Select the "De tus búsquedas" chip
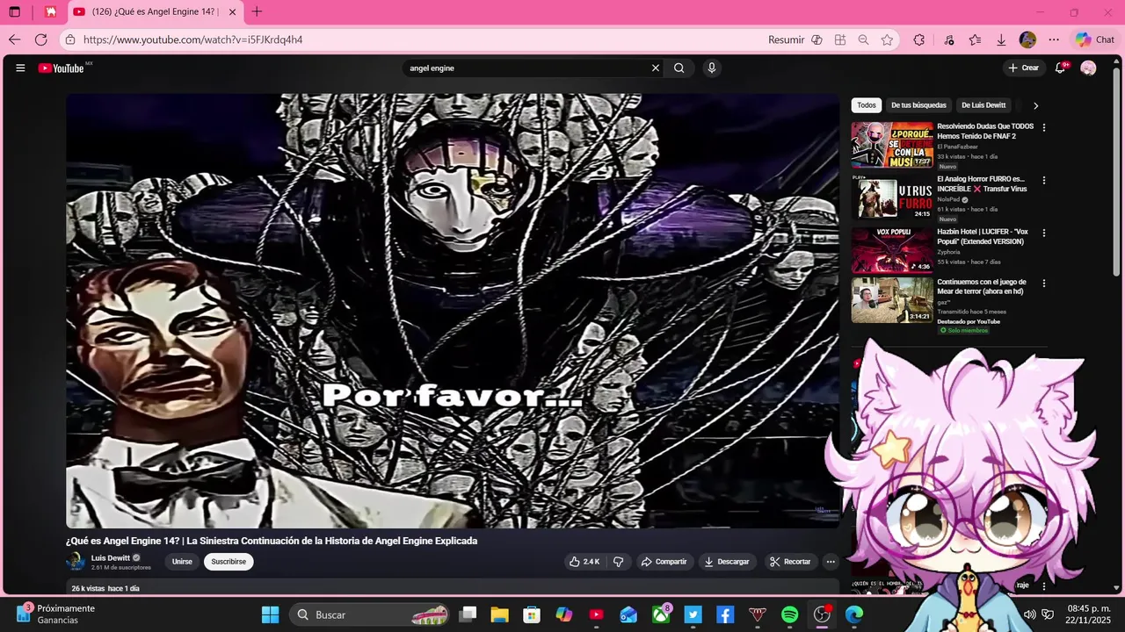Screen dimensions: 1125x632 click(x=918, y=105)
